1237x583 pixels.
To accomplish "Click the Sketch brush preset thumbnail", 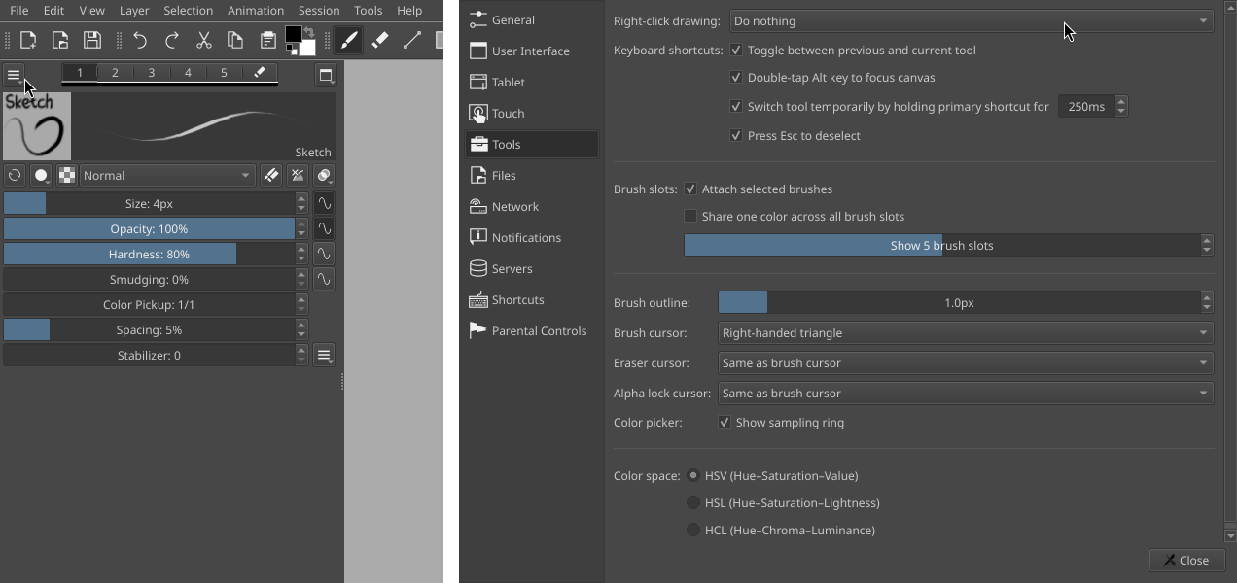I will pos(37,126).
